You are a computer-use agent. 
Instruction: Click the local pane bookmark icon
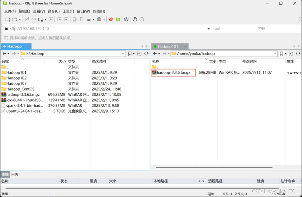click(130, 53)
